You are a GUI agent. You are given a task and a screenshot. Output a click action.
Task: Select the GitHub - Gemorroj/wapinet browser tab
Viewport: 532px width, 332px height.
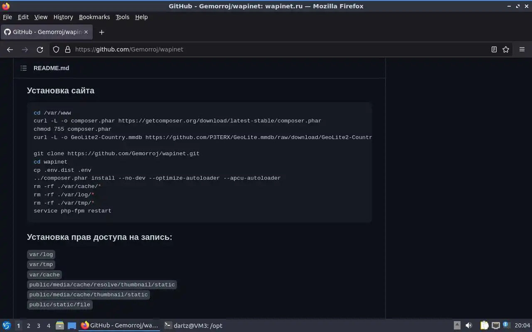(46, 32)
